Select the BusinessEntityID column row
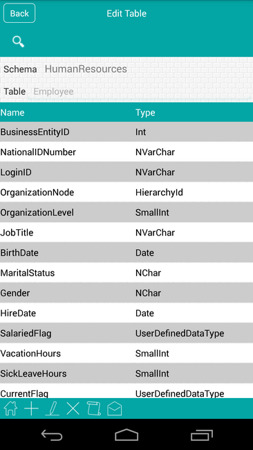The width and height of the screenshot is (253, 450). (x=126, y=132)
